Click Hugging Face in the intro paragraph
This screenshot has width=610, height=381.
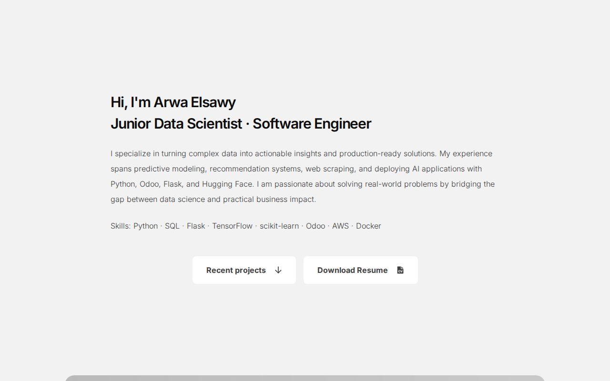coord(227,184)
